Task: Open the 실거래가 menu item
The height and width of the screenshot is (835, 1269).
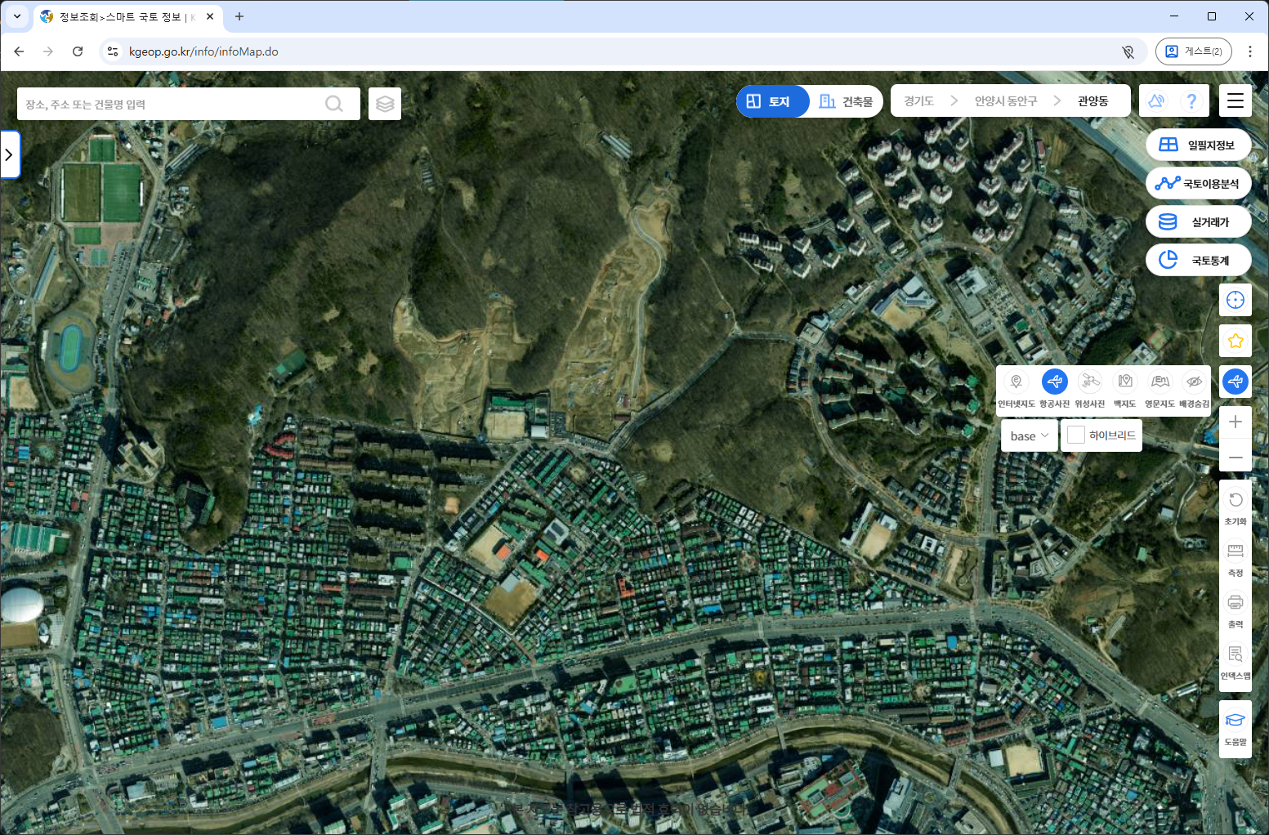Action: 1198,222
